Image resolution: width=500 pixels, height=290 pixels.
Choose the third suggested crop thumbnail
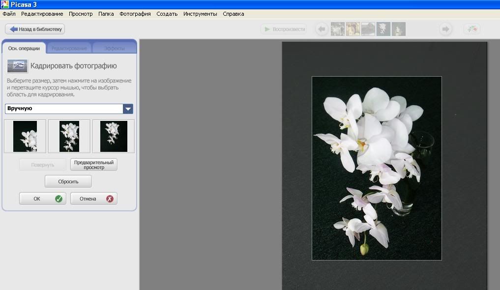coord(114,136)
